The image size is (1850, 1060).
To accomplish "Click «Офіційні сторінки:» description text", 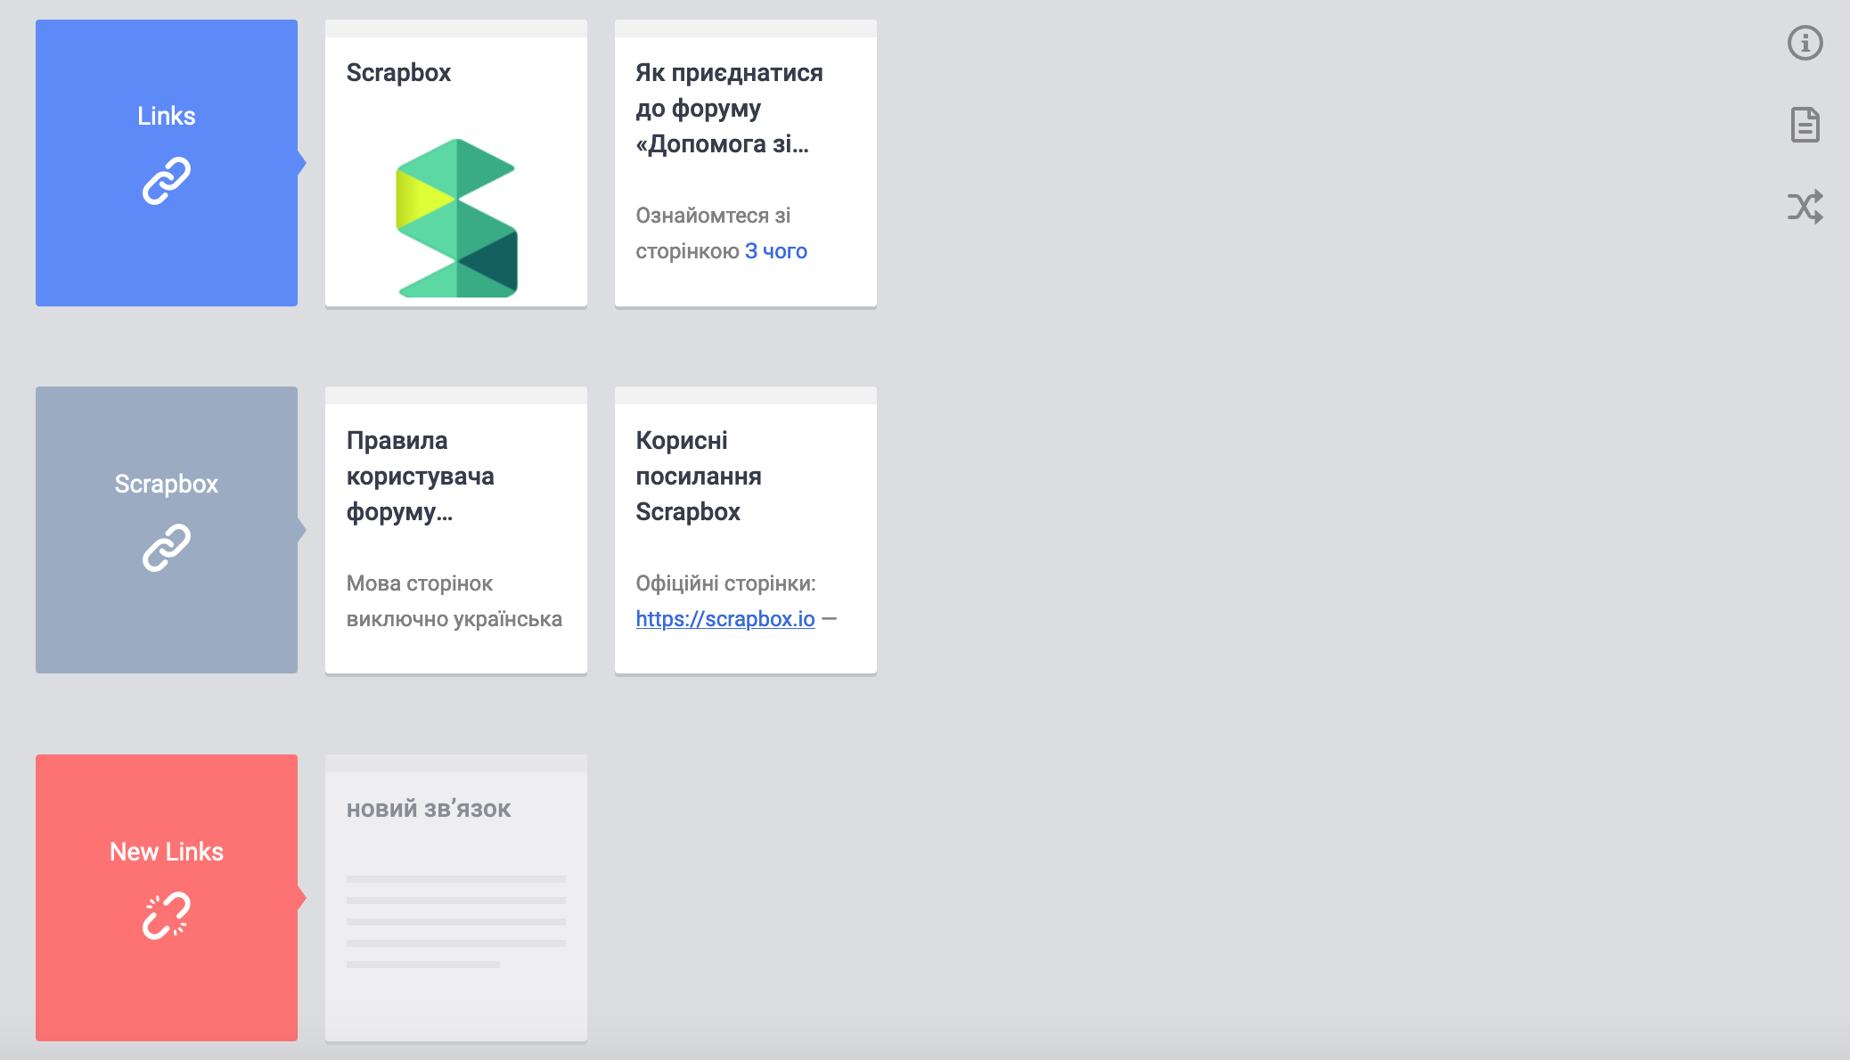I will (x=725, y=583).
